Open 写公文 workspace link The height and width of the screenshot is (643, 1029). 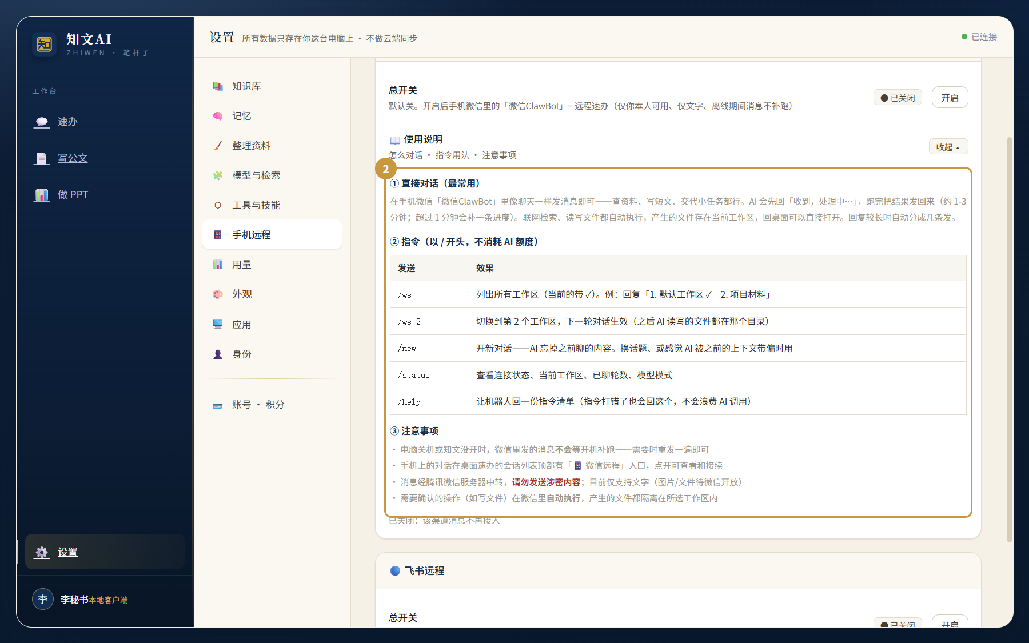pyautogui.click(x=73, y=158)
